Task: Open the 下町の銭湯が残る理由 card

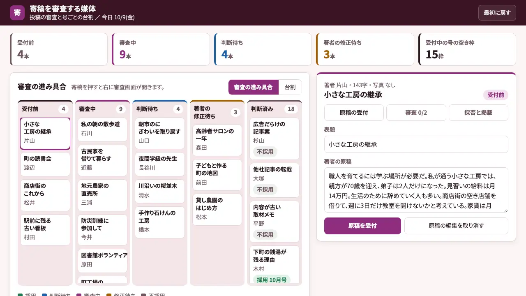Action: (275, 265)
